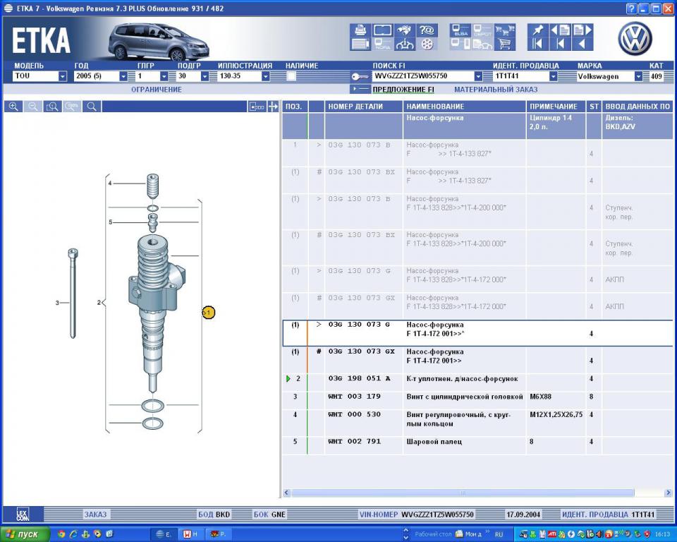Click the Заказ status bar button
The height and width of the screenshot is (542, 677).
coord(95,514)
